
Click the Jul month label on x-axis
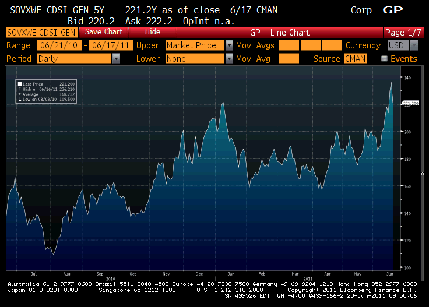click(x=34, y=274)
